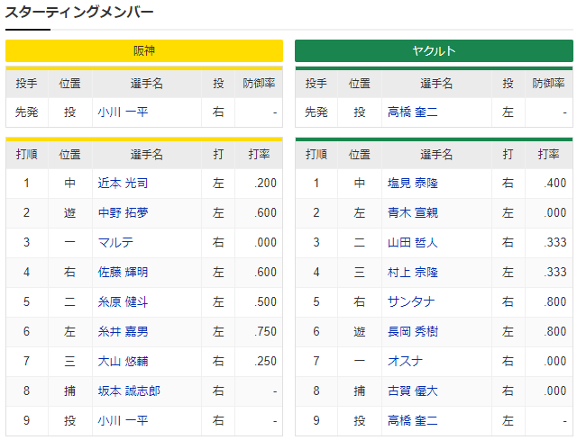The image size is (577, 440).
Task: Click 山田 哲人 batting average .333
Action: point(555,242)
